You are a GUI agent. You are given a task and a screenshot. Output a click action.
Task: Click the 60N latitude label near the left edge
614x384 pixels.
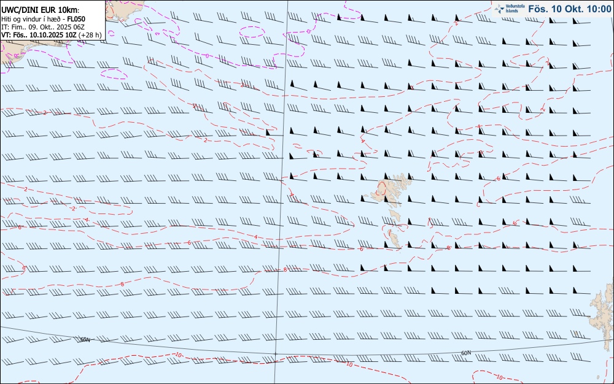[x=85, y=339]
